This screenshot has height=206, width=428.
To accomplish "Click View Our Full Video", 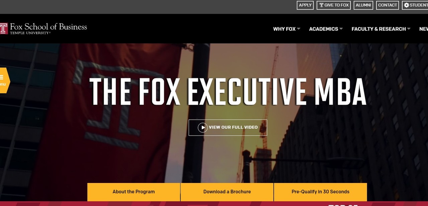I will pos(228,128).
